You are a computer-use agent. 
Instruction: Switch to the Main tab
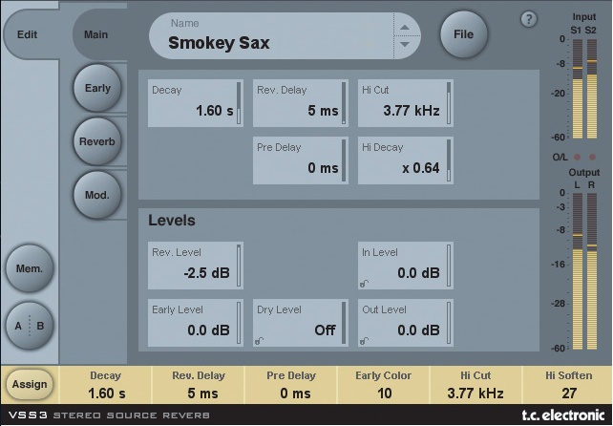[x=96, y=35]
